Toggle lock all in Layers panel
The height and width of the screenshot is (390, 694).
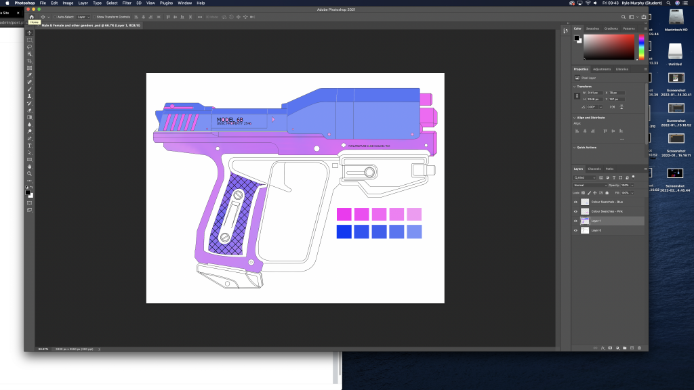click(607, 193)
